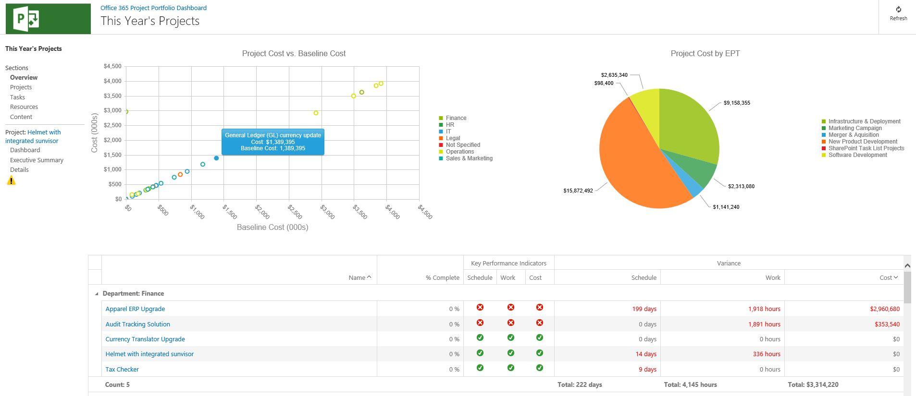Image resolution: width=916 pixels, height=396 pixels.
Task: Open Helmet with integrated sunvisor table link
Action: (149, 354)
